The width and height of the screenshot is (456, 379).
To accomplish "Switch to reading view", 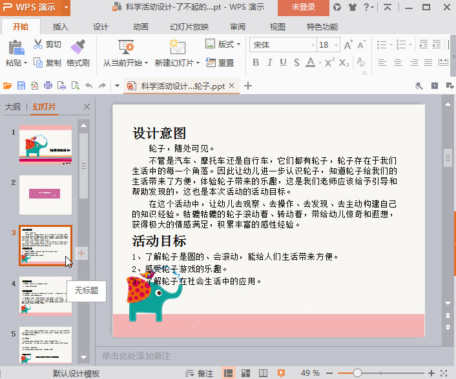I will coord(263,373).
